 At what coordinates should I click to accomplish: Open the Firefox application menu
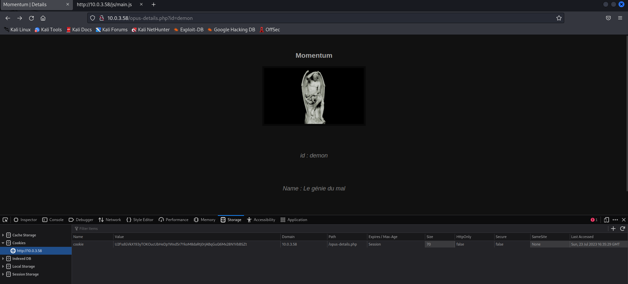[x=620, y=18]
